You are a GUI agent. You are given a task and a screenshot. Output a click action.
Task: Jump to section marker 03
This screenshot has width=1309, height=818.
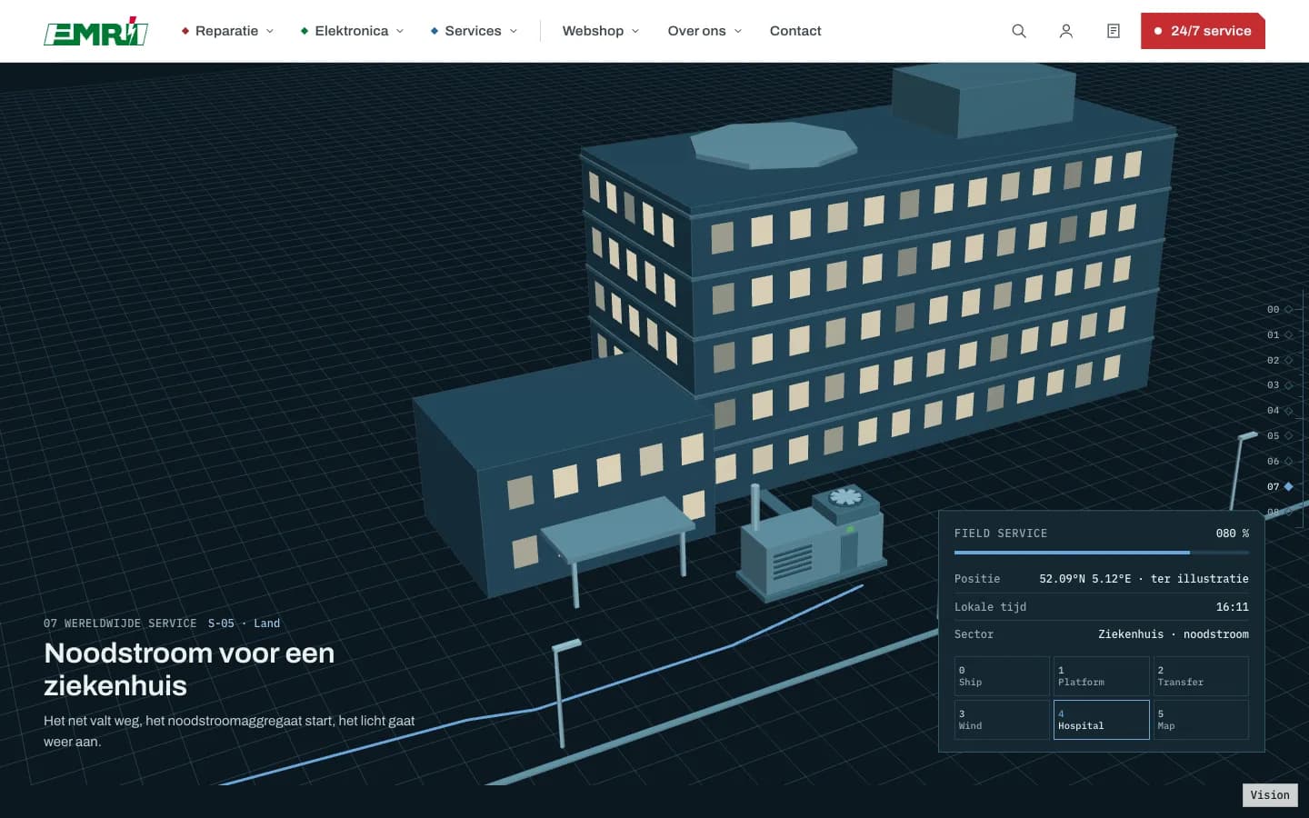click(1280, 385)
